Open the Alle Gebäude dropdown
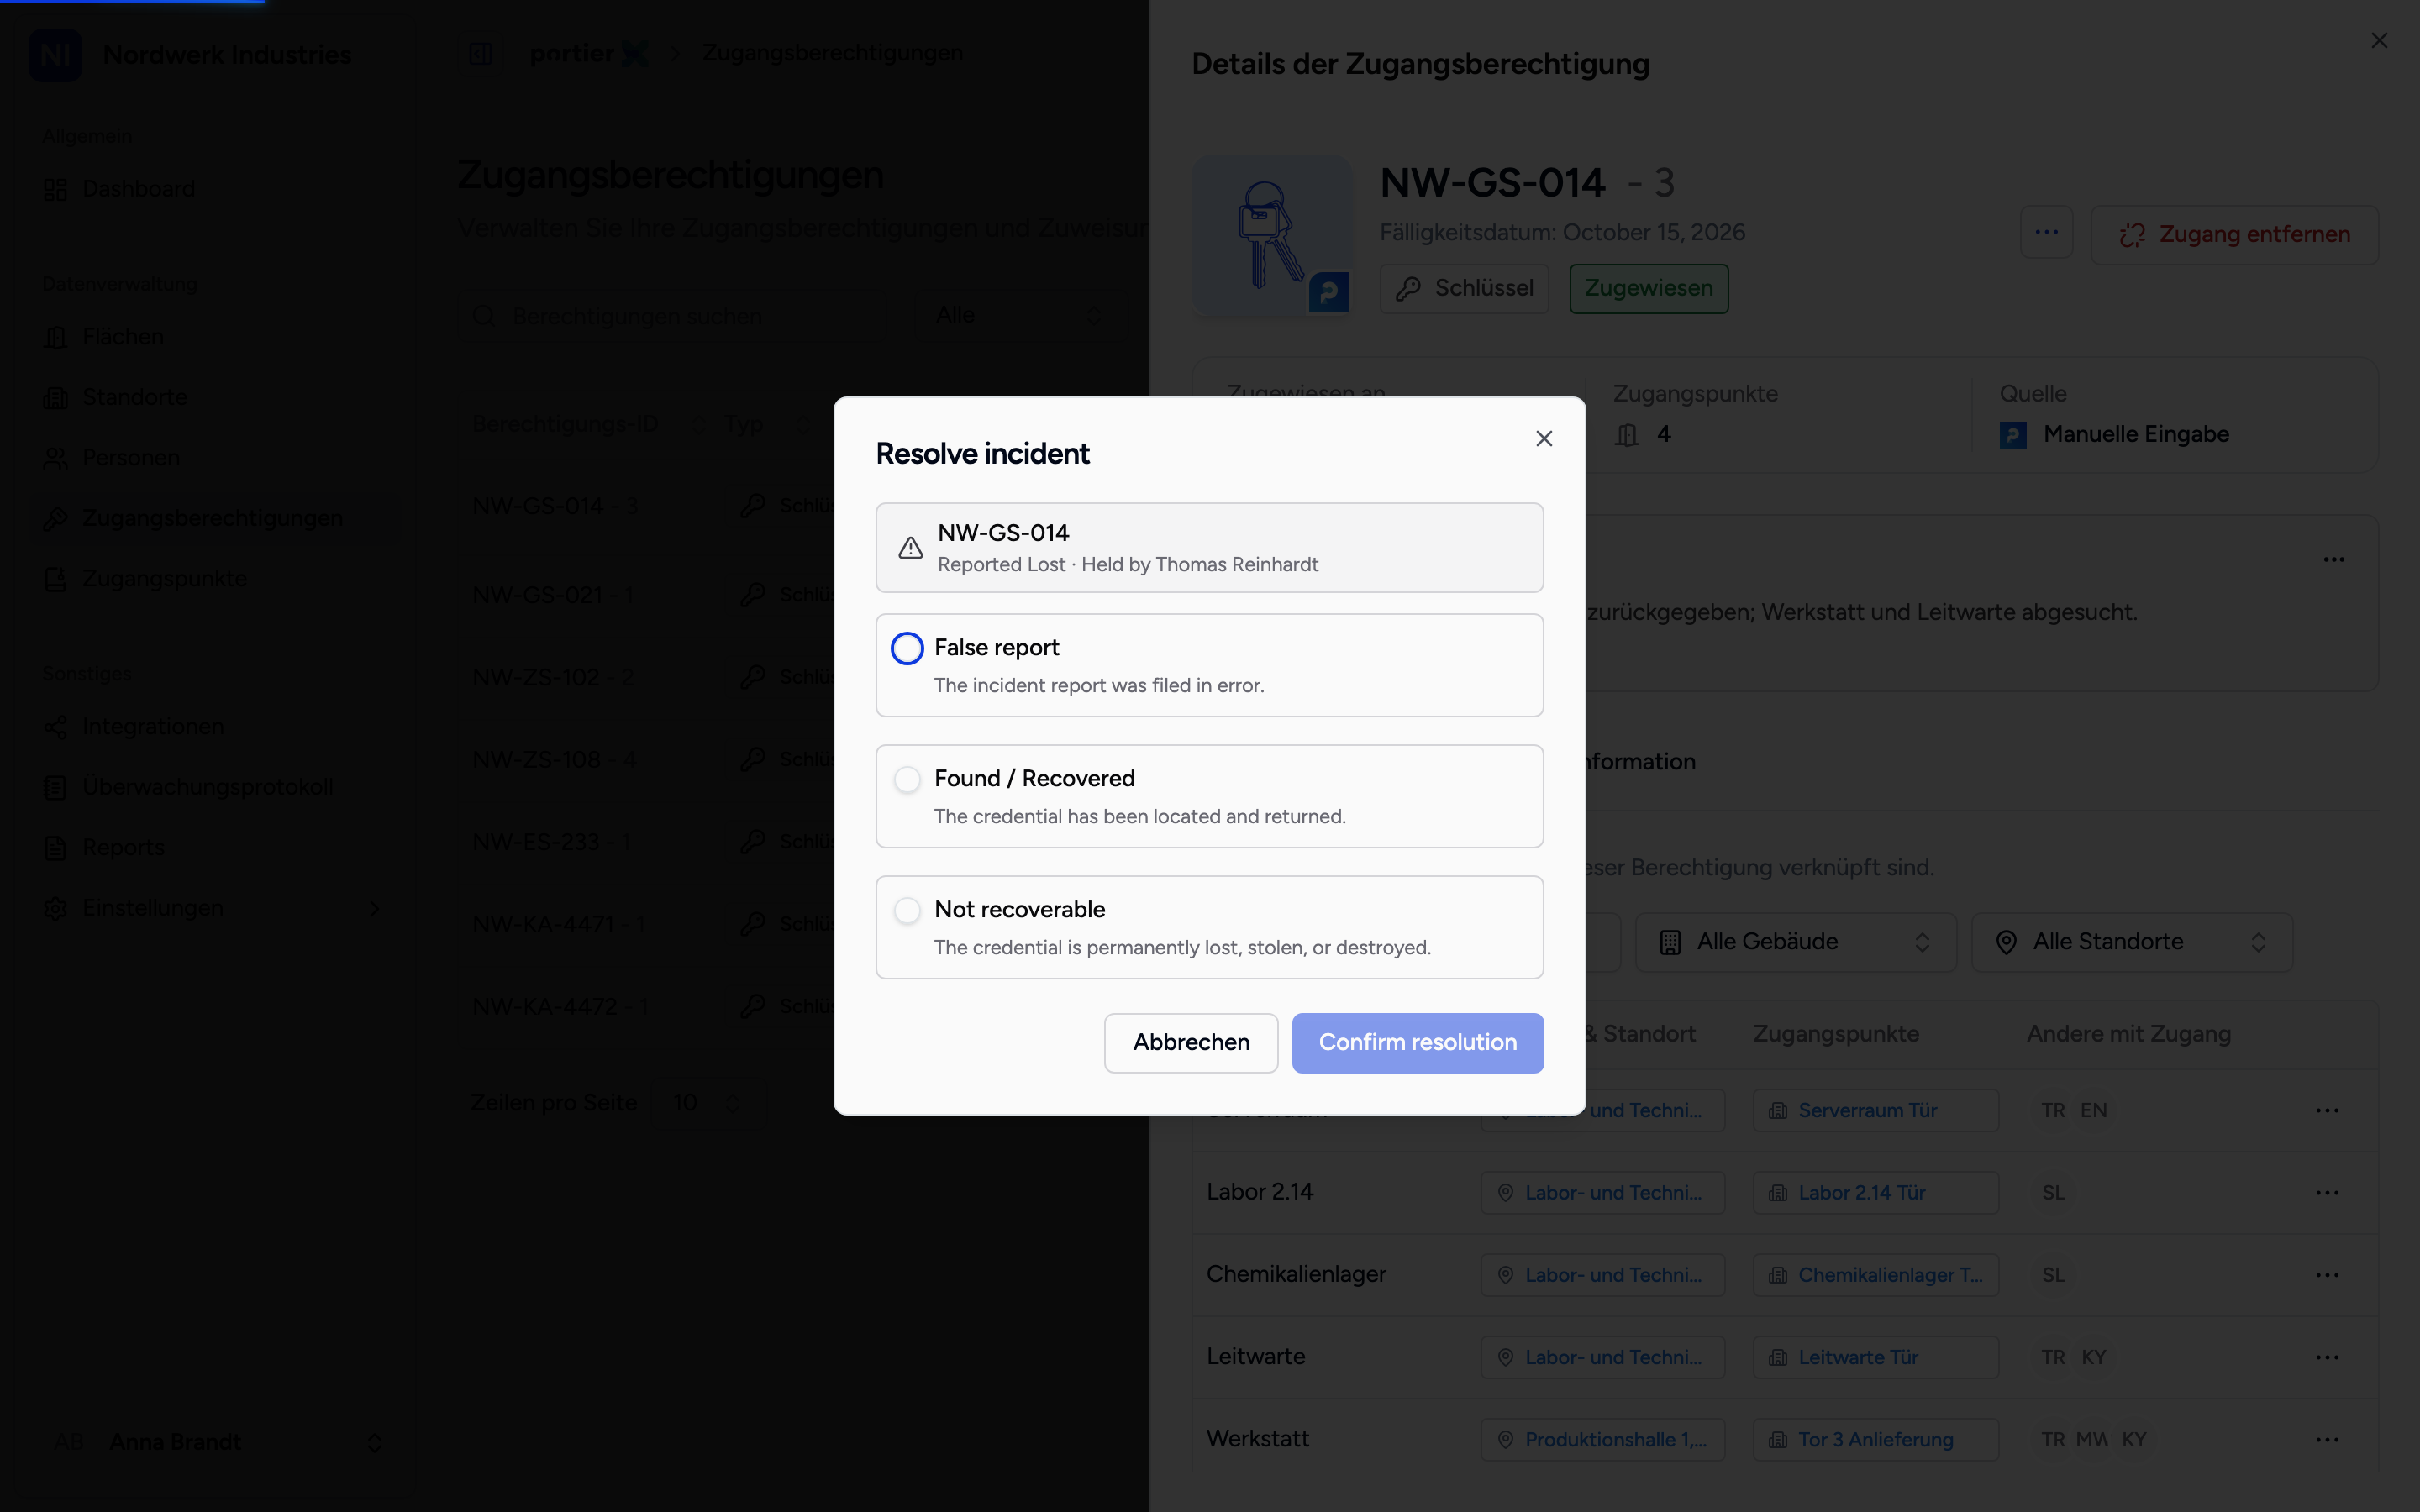The width and height of the screenshot is (2420, 1512). (1795, 942)
